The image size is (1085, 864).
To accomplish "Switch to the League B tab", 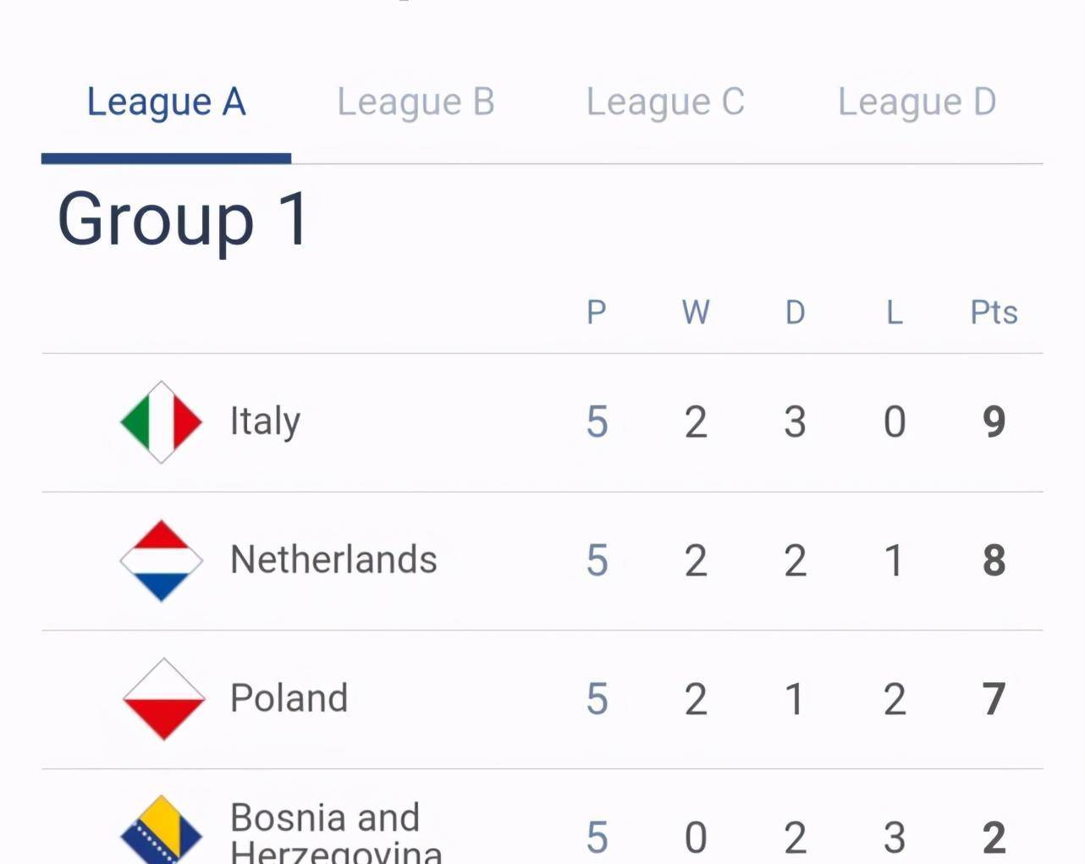I will pos(416,102).
